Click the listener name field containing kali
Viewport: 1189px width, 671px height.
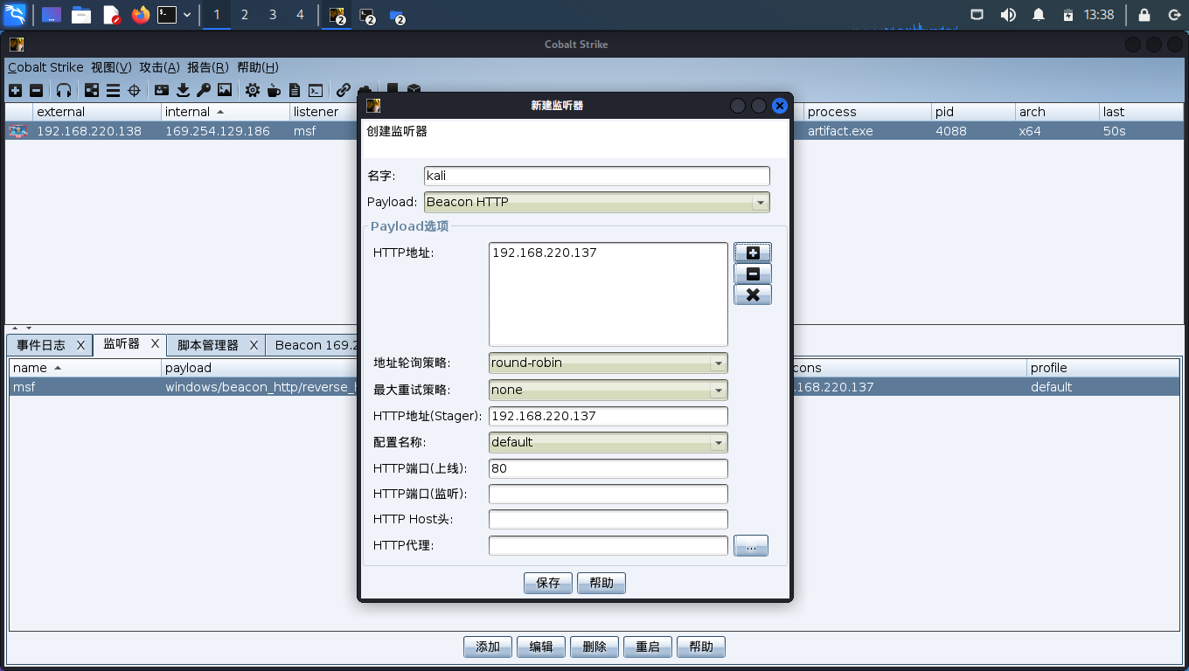coord(597,176)
